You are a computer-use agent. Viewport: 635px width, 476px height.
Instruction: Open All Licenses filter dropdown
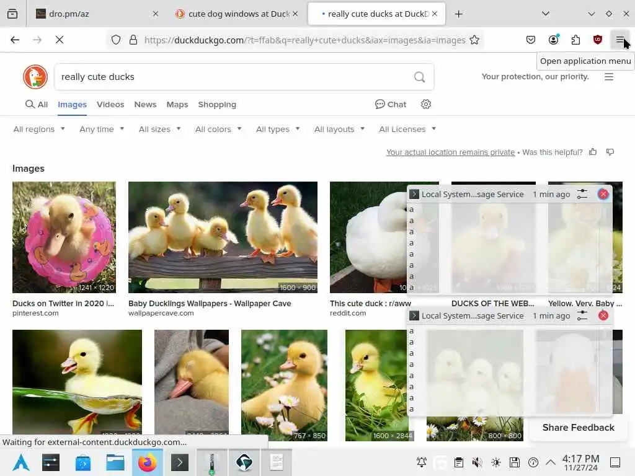click(407, 129)
